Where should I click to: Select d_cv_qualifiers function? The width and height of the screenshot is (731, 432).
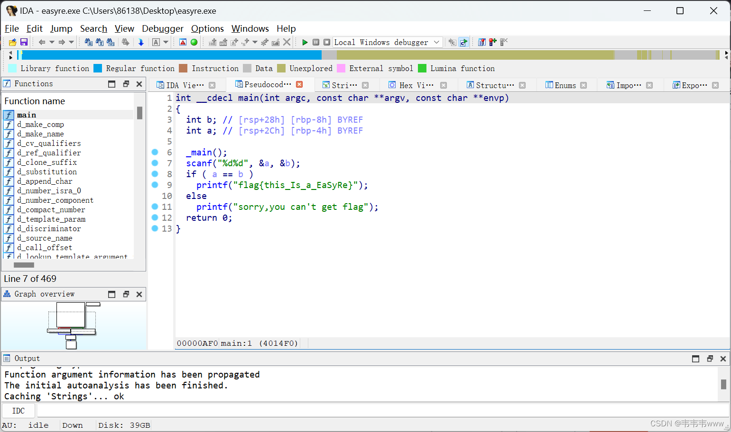pos(68,143)
